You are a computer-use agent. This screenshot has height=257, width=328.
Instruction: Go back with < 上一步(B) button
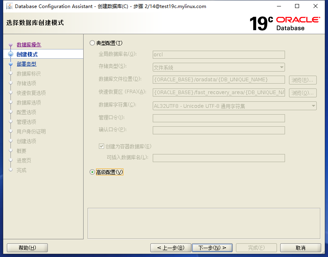click(x=171, y=248)
